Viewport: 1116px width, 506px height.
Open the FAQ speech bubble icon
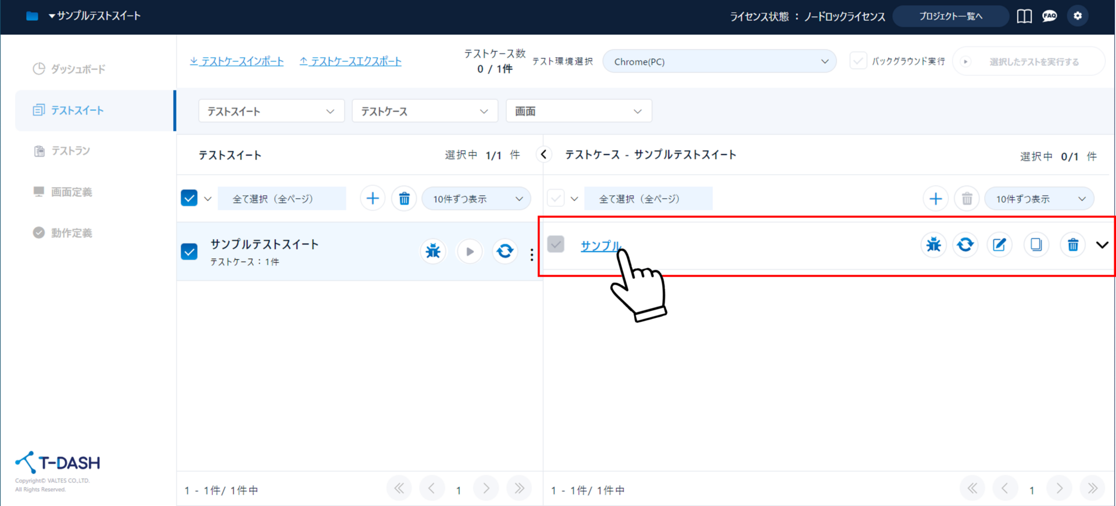tap(1050, 16)
